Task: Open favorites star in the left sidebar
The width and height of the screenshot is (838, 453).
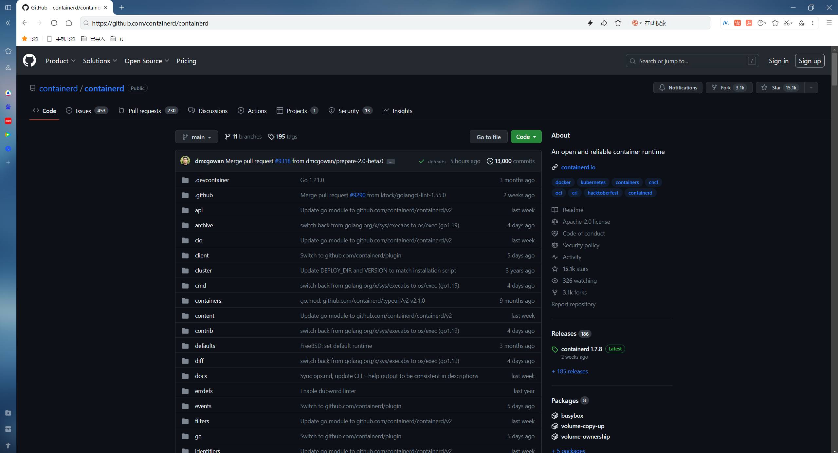Action: click(8, 51)
